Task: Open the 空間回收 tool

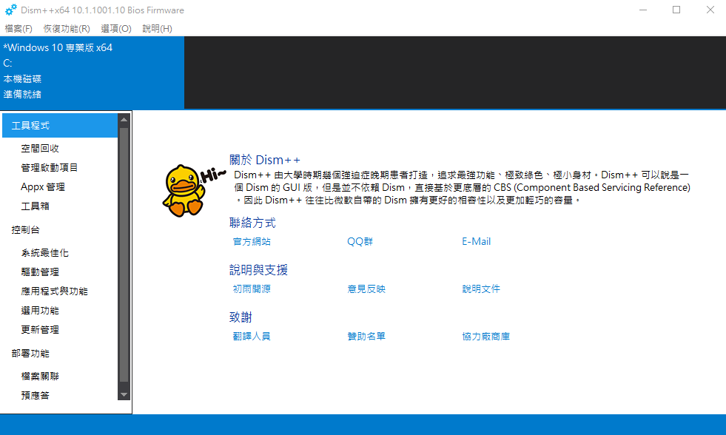Action: click(40, 147)
